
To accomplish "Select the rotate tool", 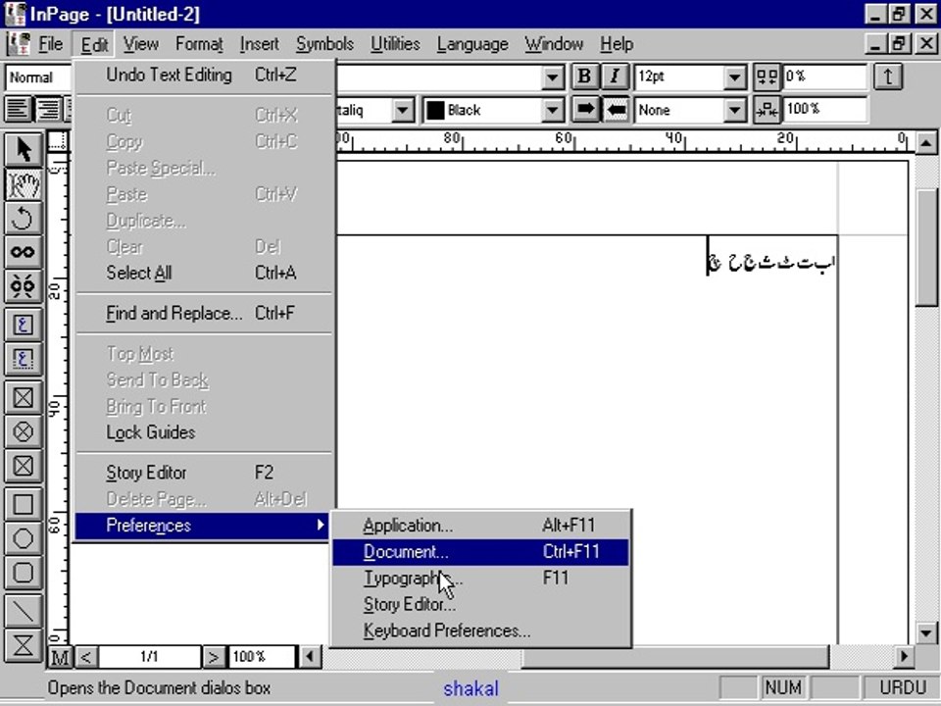I will tap(24, 218).
